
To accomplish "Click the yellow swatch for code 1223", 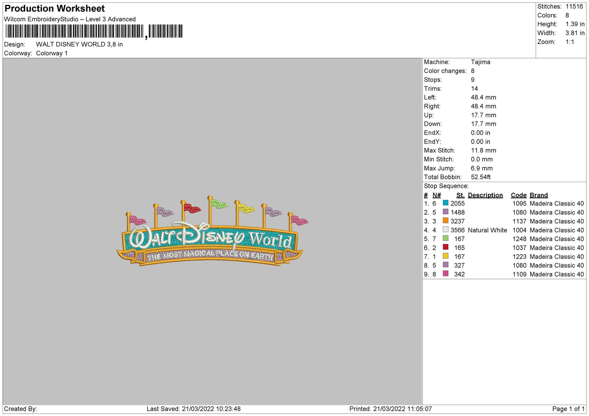I will [446, 256].
